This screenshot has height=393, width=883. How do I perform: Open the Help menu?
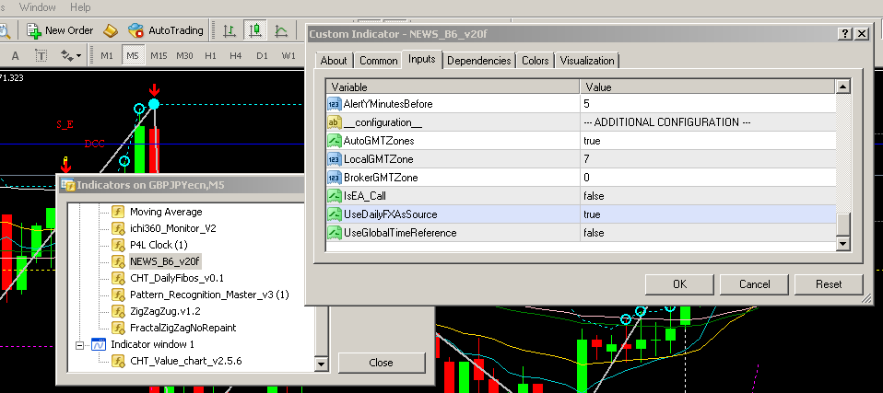pos(80,7)
